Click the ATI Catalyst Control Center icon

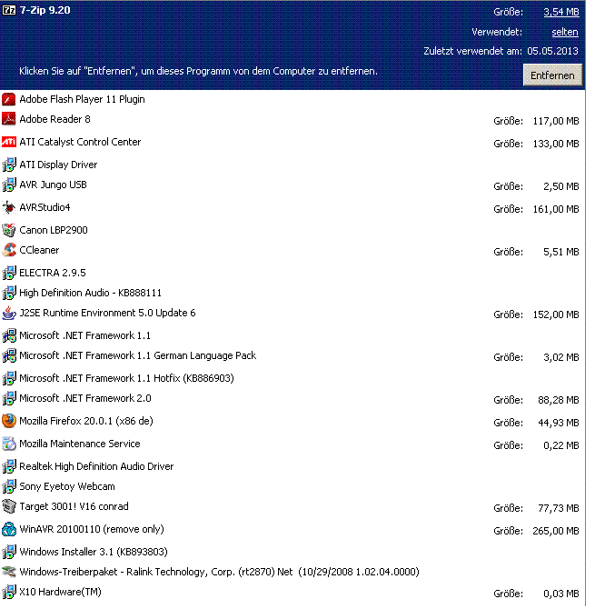pyautogui.click(x=8, y=142)
